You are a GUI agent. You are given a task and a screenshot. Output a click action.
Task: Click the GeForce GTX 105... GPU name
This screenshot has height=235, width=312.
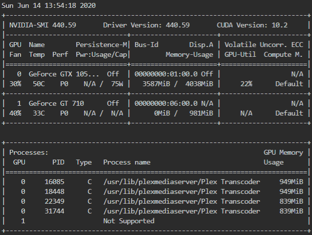(x=64, y=74)
